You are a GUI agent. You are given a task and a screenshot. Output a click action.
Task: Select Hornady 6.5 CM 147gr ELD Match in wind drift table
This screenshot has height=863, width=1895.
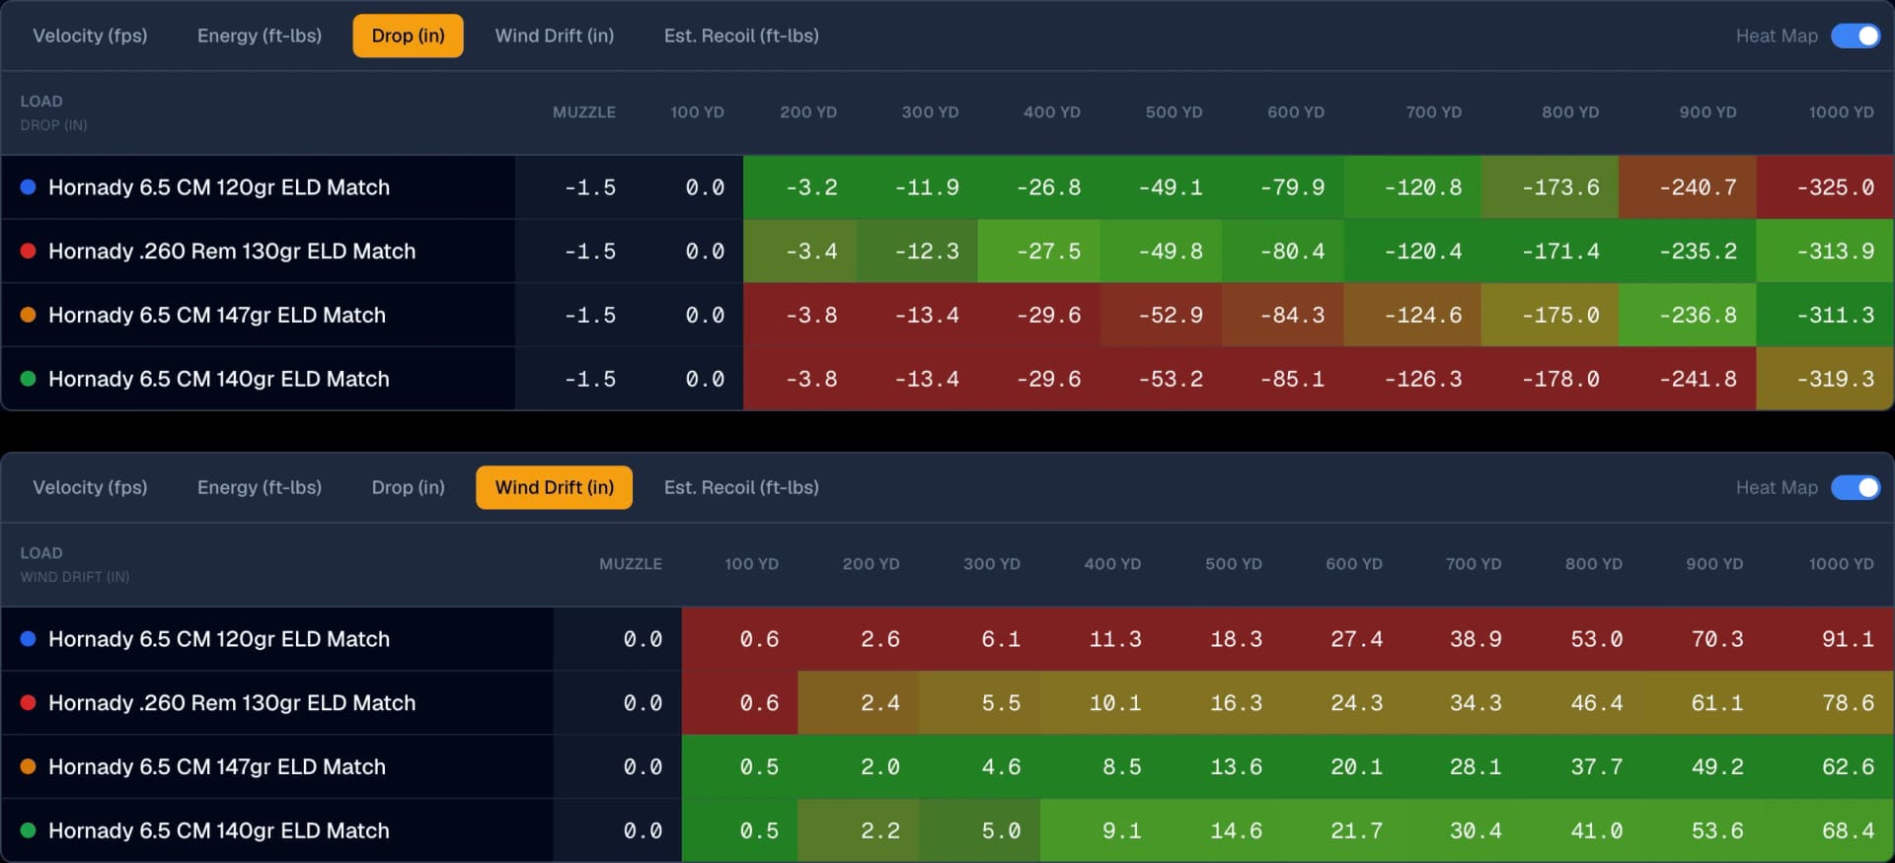pyautogui.click(x=217, y=767)
